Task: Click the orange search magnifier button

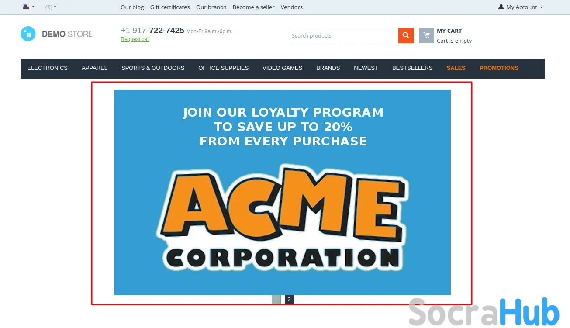Action: coord(406,36)
